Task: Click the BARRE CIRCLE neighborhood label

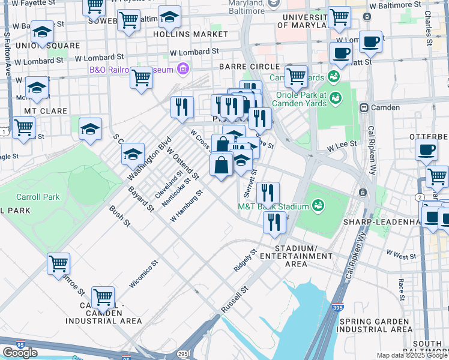Action: click(x=250, y=67)
